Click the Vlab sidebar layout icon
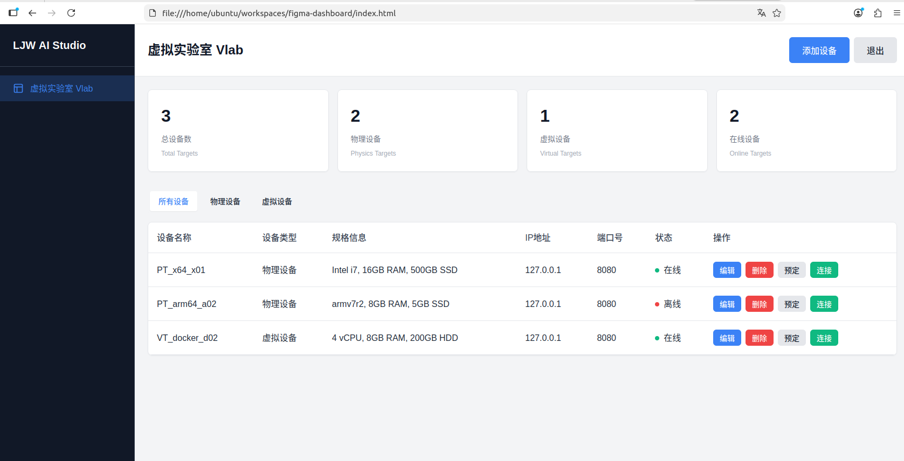Image resolution: width=904 pixels, height=461 pixels. click(x=18, y=88)
